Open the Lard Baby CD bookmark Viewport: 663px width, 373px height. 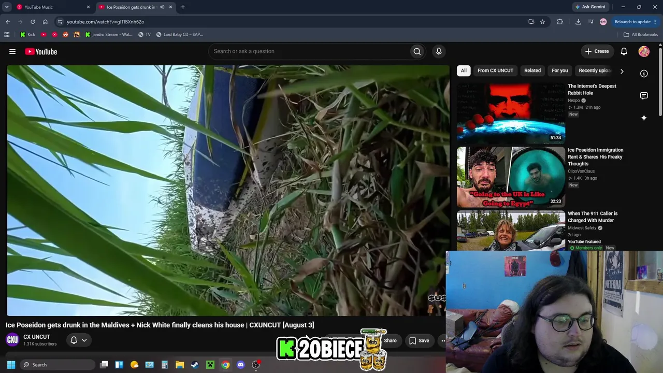point(180,35)
